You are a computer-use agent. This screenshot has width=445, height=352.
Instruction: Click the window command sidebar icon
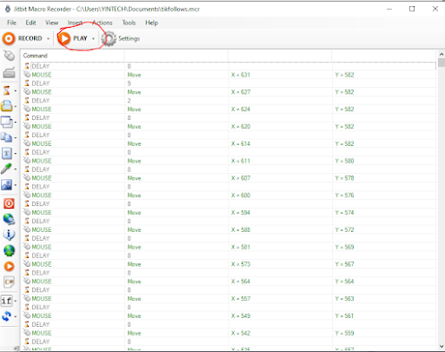coord(6,122)
